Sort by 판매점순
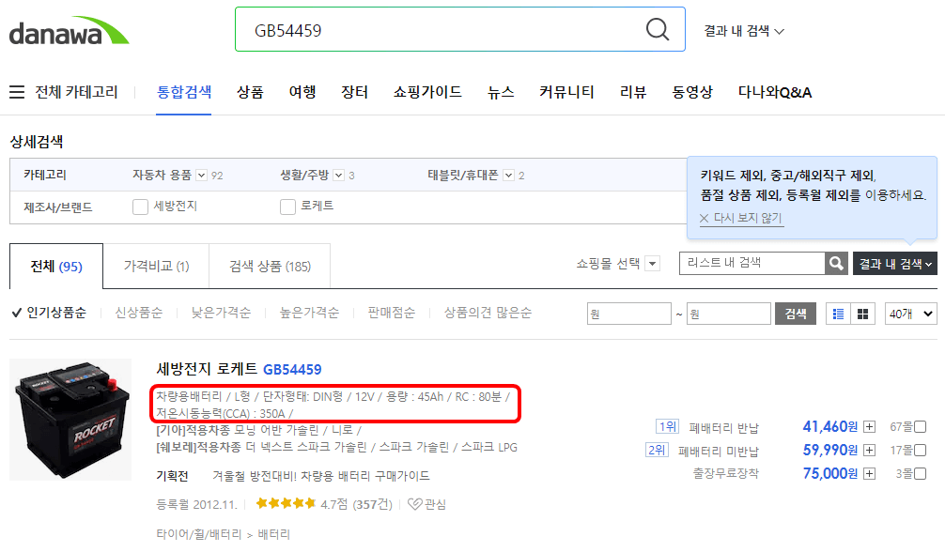 (x=391, y=313)
